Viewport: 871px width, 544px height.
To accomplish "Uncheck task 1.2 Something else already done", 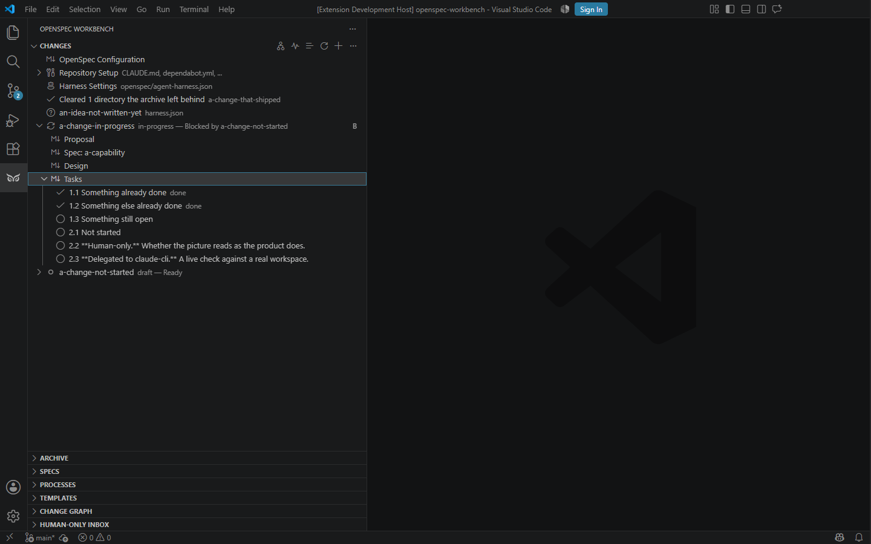I will 60,206.
